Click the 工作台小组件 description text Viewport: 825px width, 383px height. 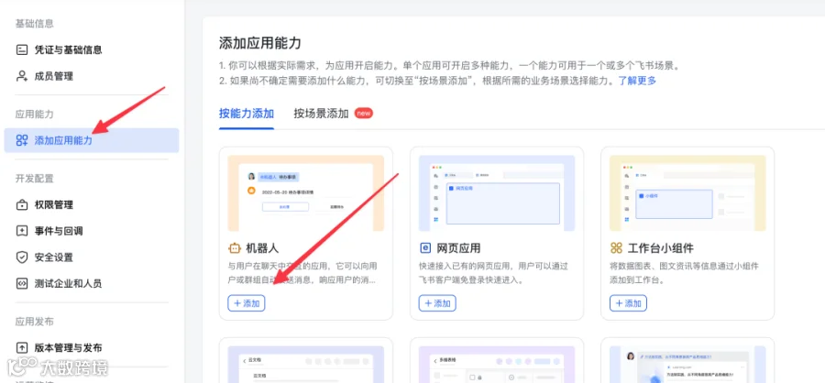[x=685, y=273]
